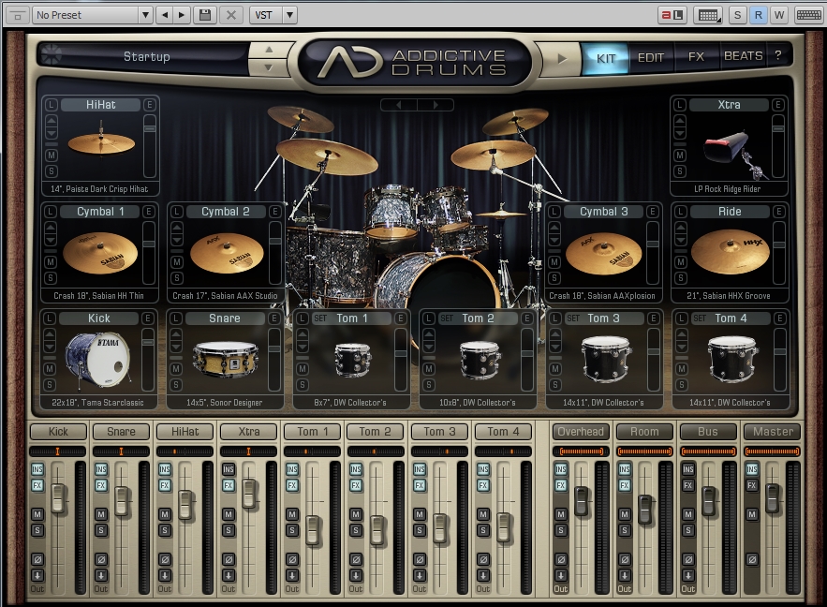This screenshot has height=607, width=827.
Task: Click Cymbal 1 slot next-sound down arrow
Action: 50,239
